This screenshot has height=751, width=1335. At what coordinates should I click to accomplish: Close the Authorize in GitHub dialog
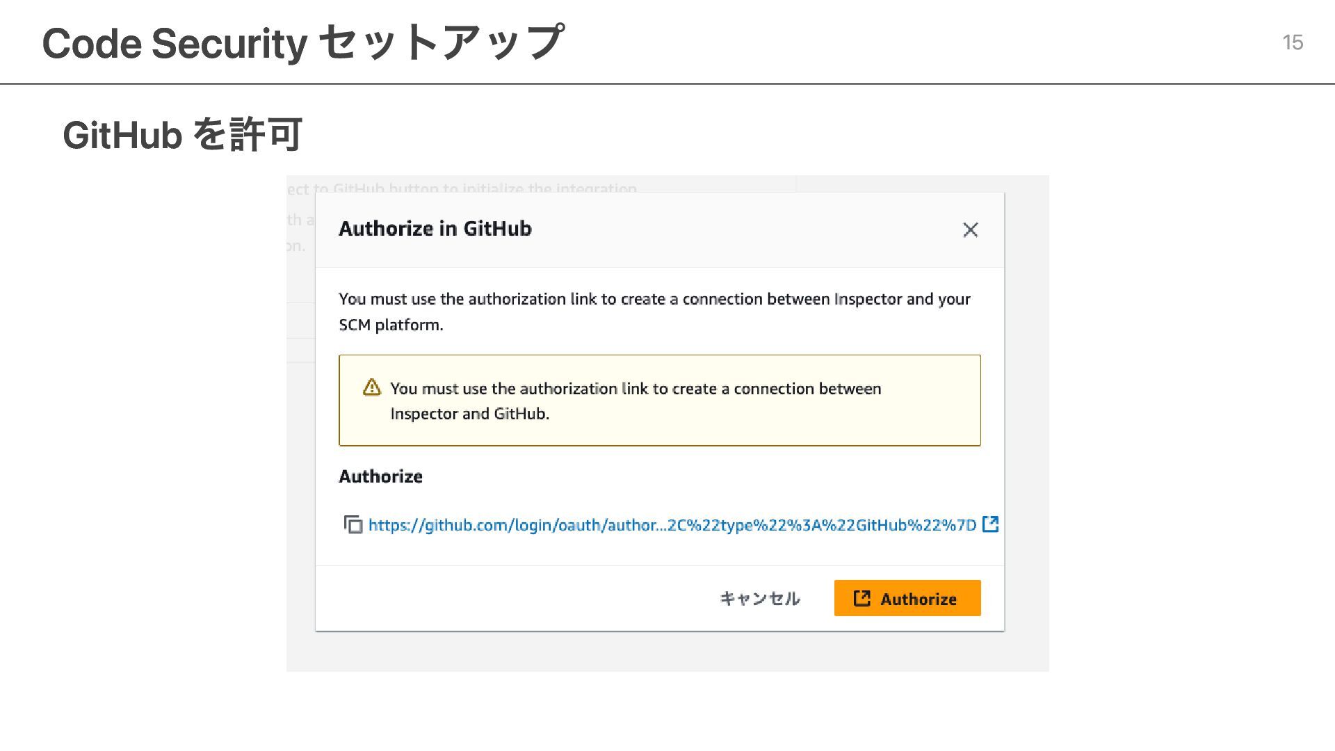[x=970, y=229]
